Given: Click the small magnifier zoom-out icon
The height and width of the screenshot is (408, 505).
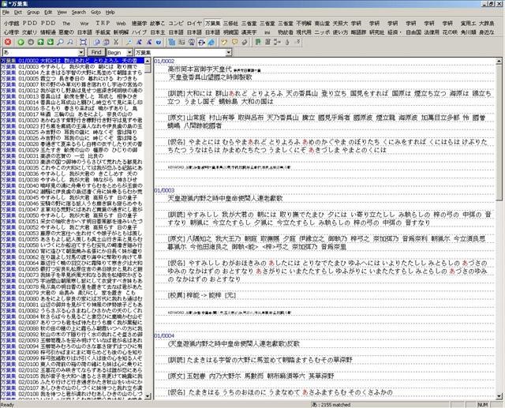Looking at the screenshot, I should (x=70, y=42).
